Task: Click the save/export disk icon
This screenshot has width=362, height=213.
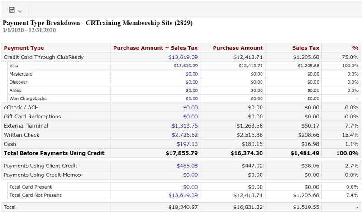Action: (x=12, y=10)
